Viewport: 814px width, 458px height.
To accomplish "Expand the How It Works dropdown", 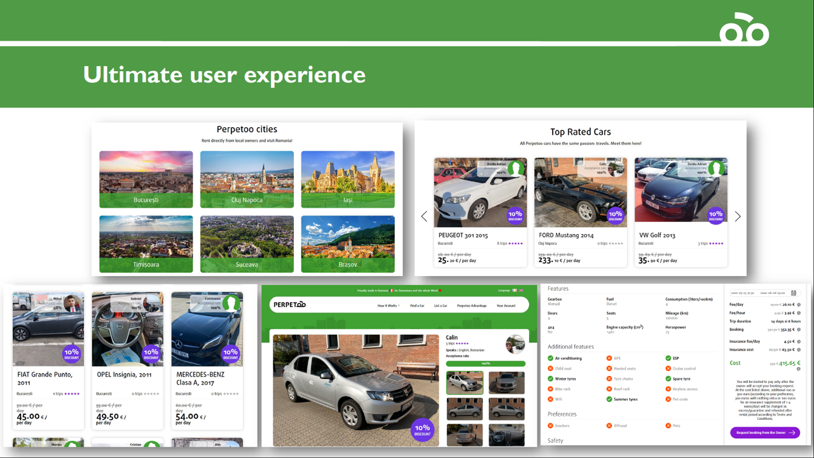I will click(x=389, y=305).
